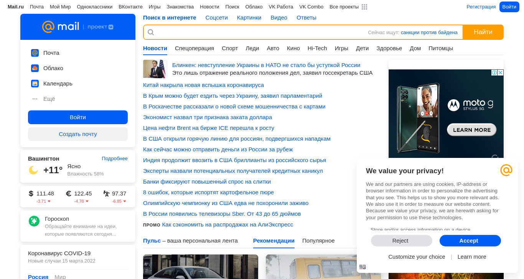Click the moon weather icon
The image size is (524, 279).
pos(33,170)
